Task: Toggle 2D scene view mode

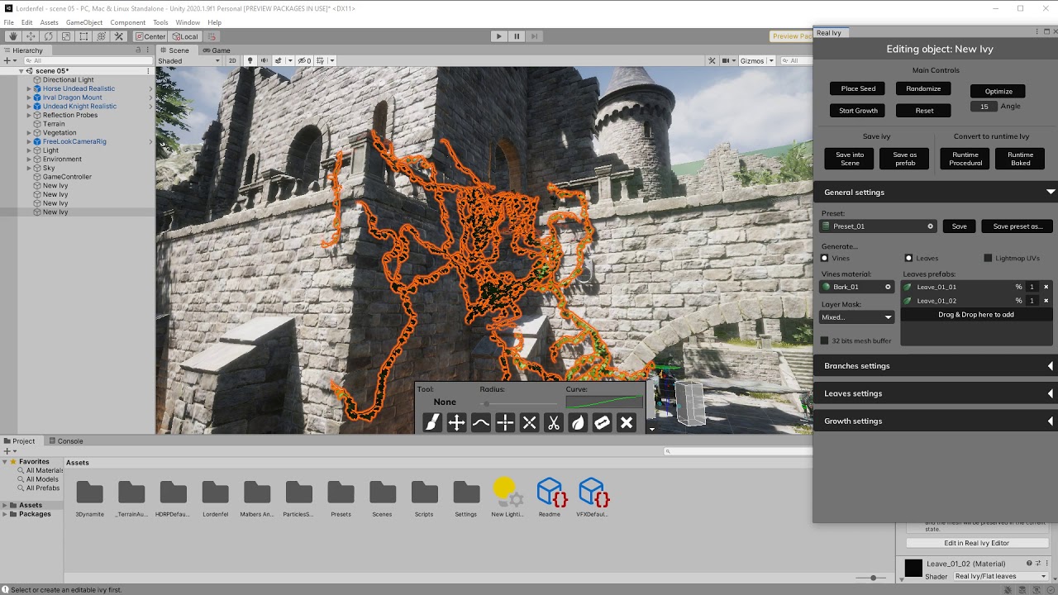Action: (232, 60)
